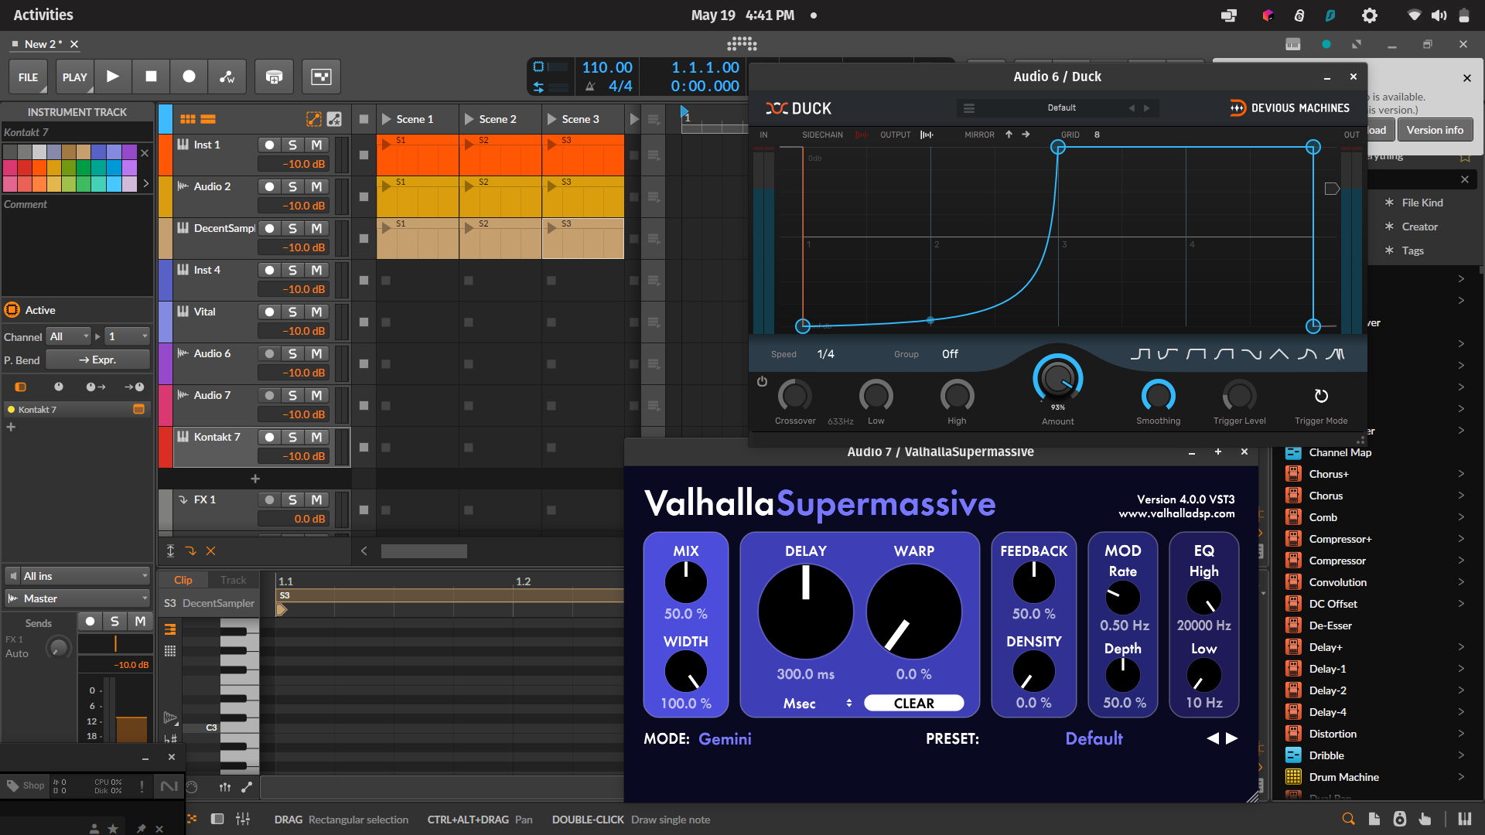Stop the transport with the stop button

pos(151,77)
